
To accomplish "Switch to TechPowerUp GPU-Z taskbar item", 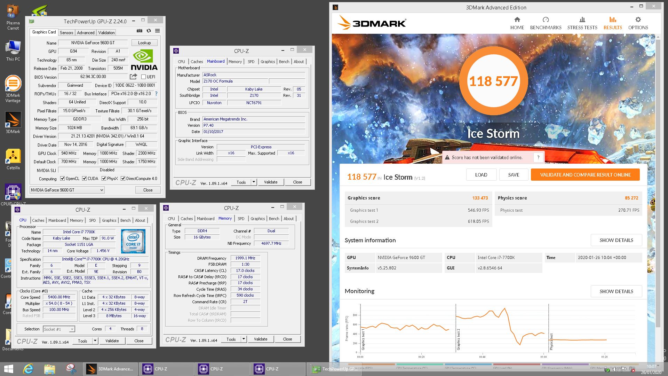I will tap(334, 369).
